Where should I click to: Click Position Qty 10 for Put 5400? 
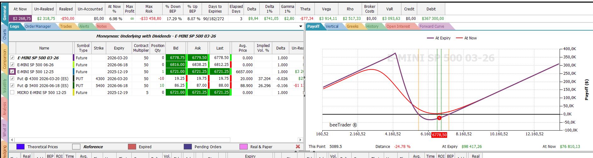tap(158, 85)
